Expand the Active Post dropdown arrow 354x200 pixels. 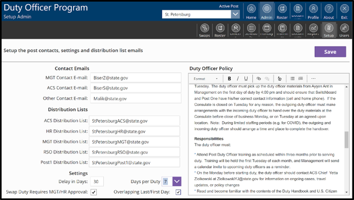pos(235,14)
